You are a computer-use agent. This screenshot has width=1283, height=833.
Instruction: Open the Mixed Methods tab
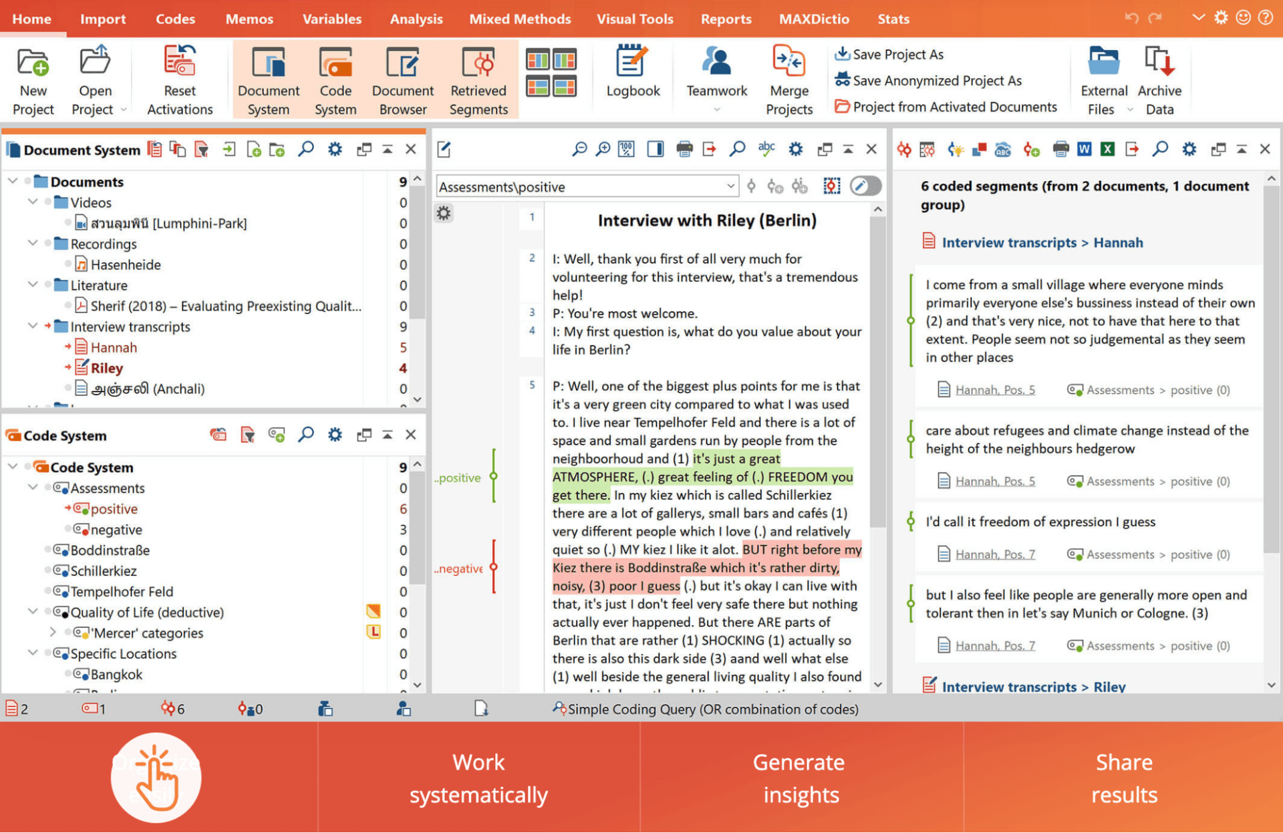tap(519, 19)
